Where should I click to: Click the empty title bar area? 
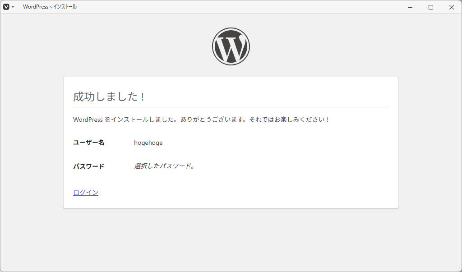coord(236,7)
